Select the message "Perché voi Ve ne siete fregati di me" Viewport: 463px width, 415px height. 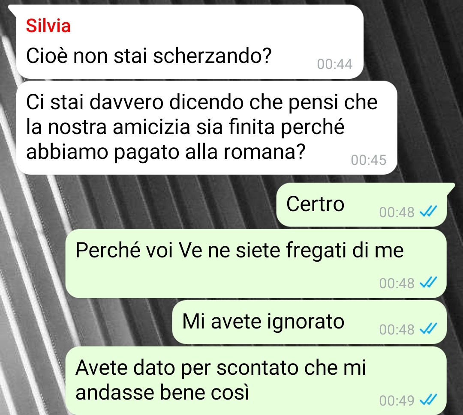tap(256, 264)
